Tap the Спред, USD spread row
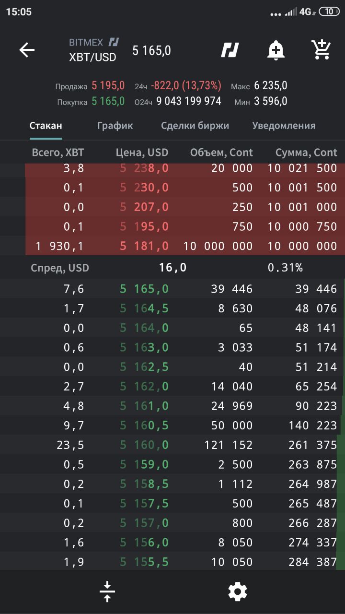The height and width of the screenshot is (614, 345). pos(172,267)
